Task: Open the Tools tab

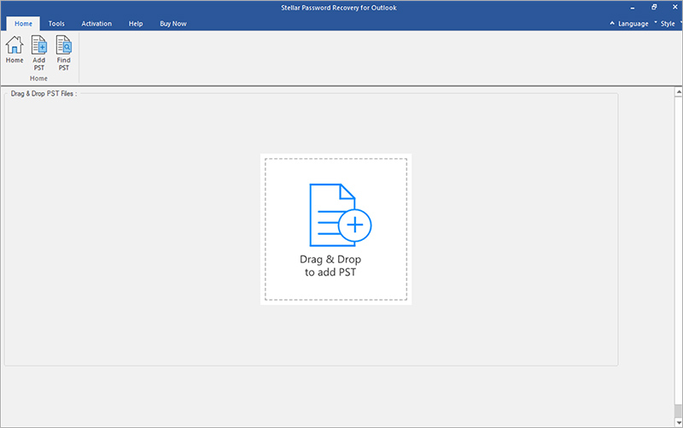Action: click(x=56, y=24)
